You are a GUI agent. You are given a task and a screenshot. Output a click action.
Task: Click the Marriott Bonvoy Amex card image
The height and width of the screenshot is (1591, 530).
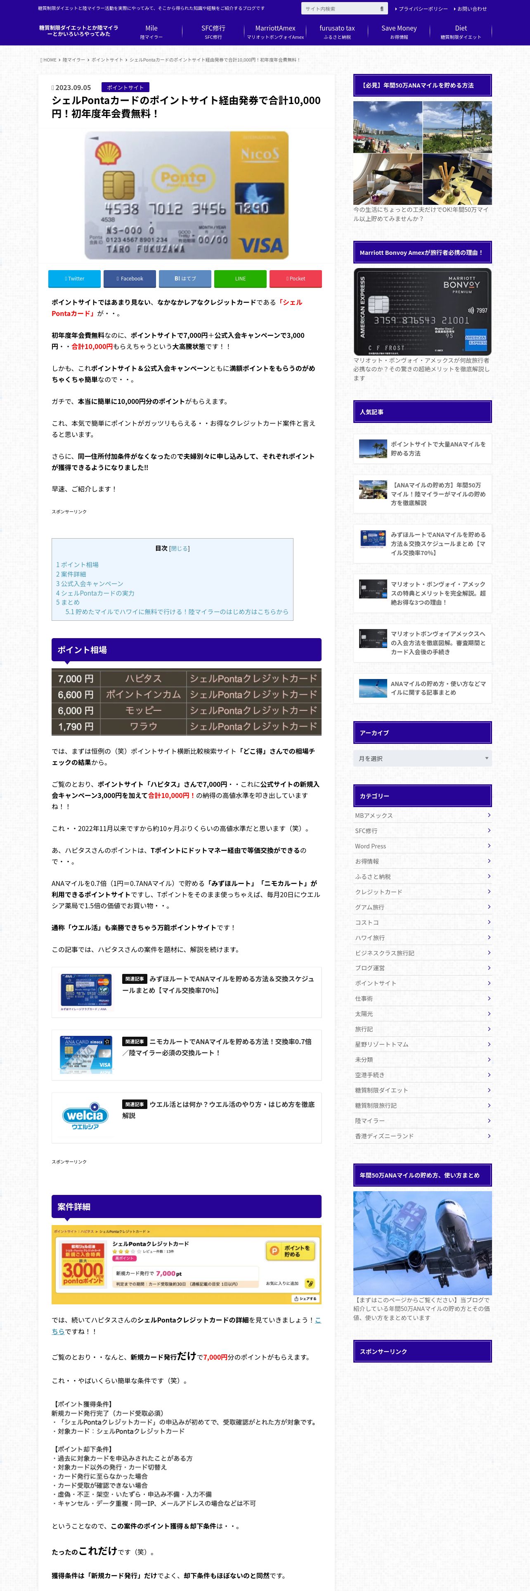423,312
